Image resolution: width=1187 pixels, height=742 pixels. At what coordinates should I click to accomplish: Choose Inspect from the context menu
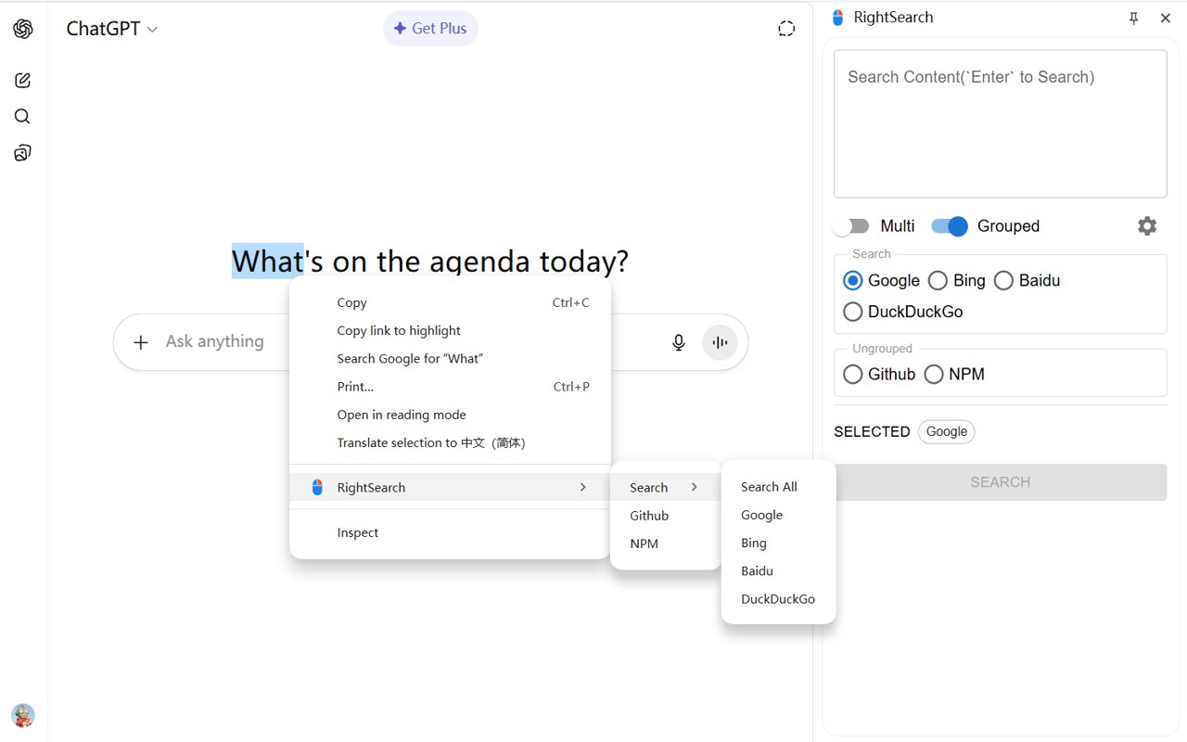click(x=450, y=532)
